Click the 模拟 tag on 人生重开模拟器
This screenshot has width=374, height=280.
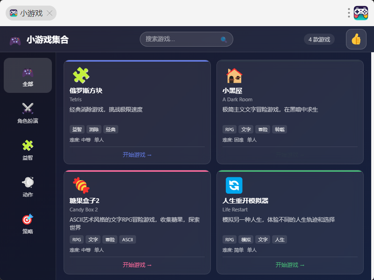point(246,239)
